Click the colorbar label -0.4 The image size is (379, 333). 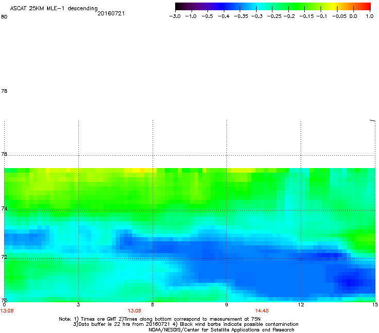[x=224, y=16]
